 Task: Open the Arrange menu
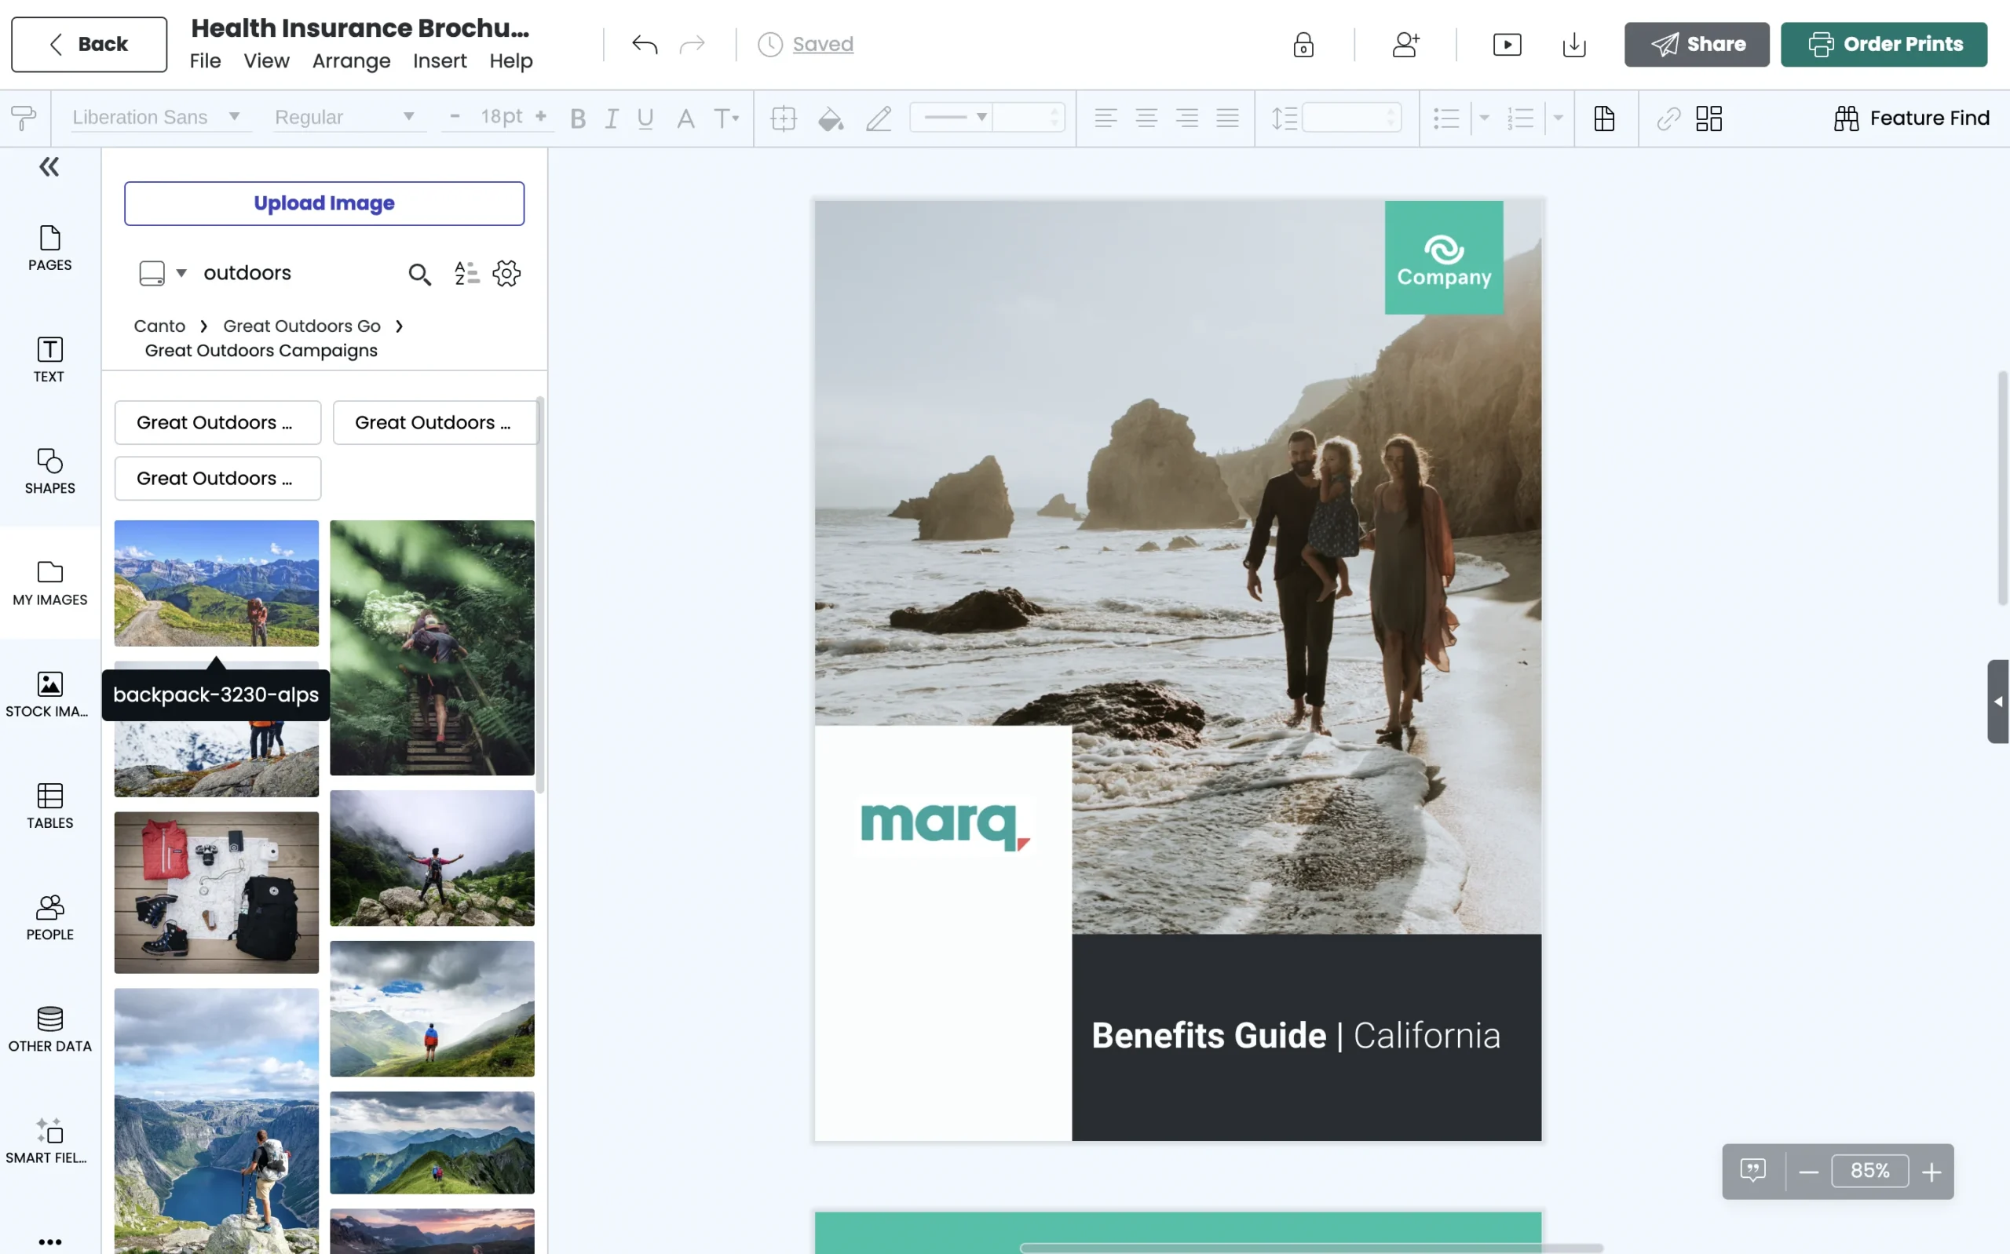click(351, 60)
